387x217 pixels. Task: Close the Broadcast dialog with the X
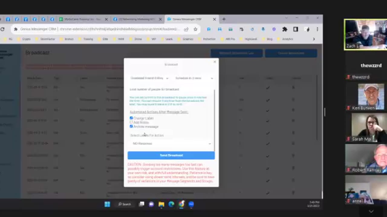pos(215,62)
